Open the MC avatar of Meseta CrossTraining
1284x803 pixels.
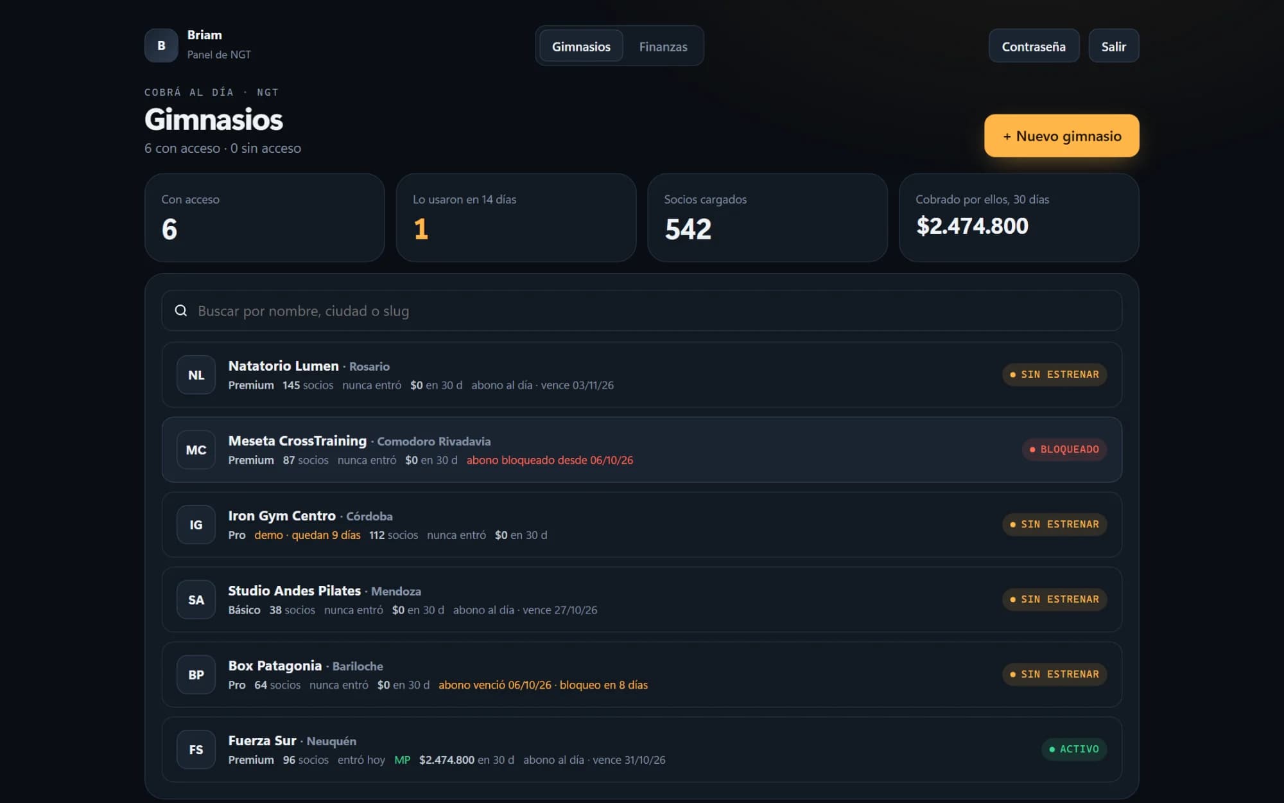196,450
